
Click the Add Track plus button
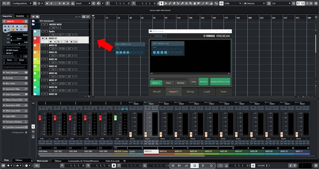[x=33, y=16]
